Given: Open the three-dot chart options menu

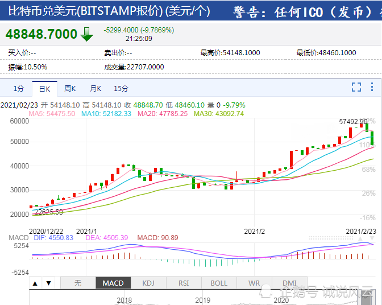Looking at the screenshot, I should 372,87.
